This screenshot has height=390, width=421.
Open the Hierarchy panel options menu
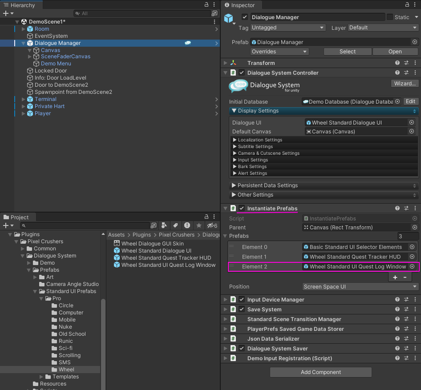pyautogui.click(x=214, y=4)
